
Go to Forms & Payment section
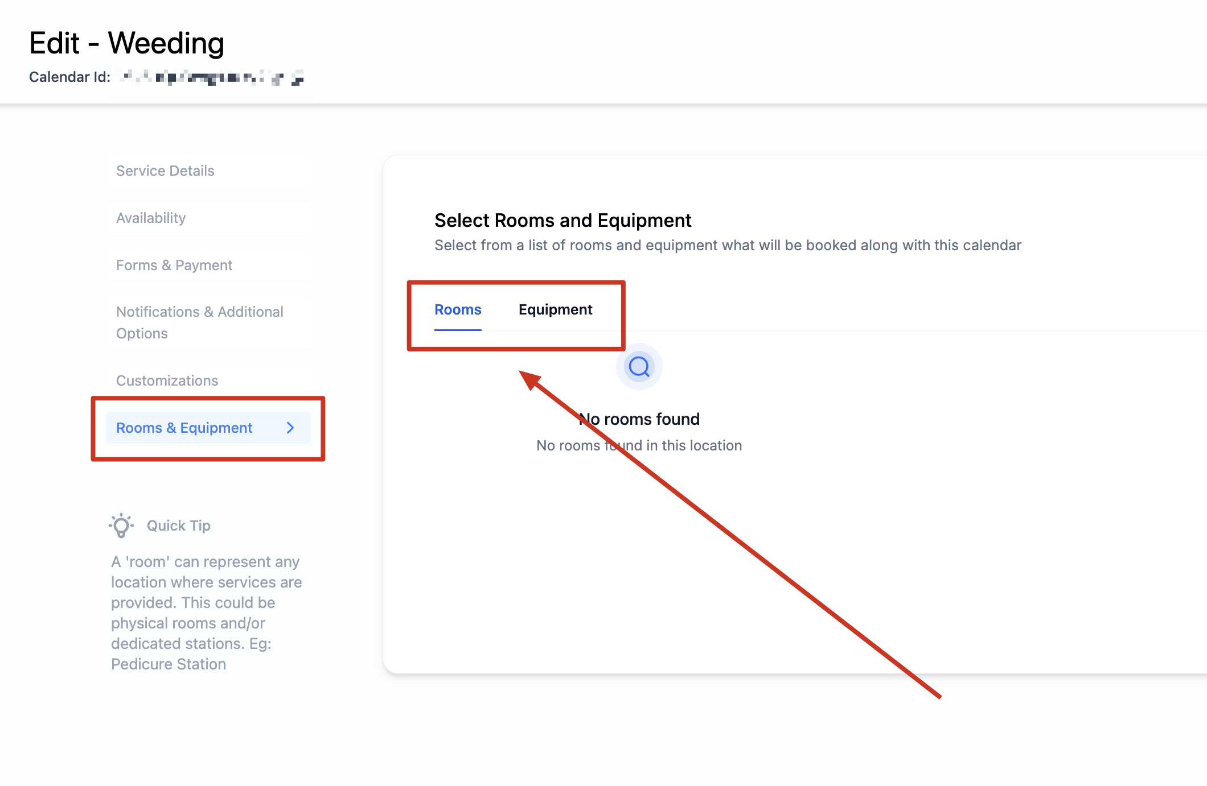point(174,265)
